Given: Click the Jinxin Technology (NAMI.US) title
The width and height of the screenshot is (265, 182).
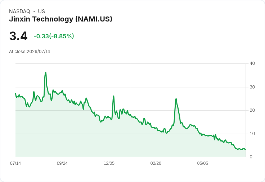Looking at the screenshot, I should (x=61, y=19).
